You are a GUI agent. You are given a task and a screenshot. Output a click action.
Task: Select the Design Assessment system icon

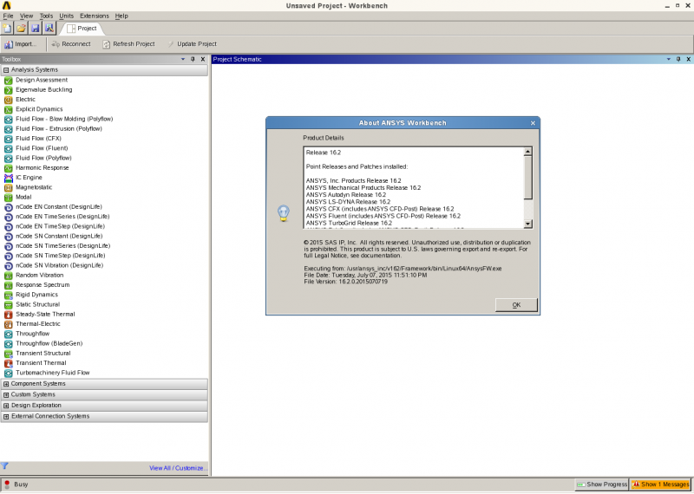pyautogui.click(x=9, y=81)
